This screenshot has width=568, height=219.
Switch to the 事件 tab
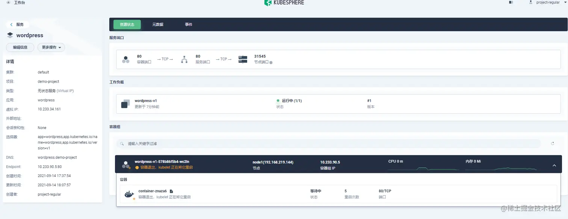189,24
